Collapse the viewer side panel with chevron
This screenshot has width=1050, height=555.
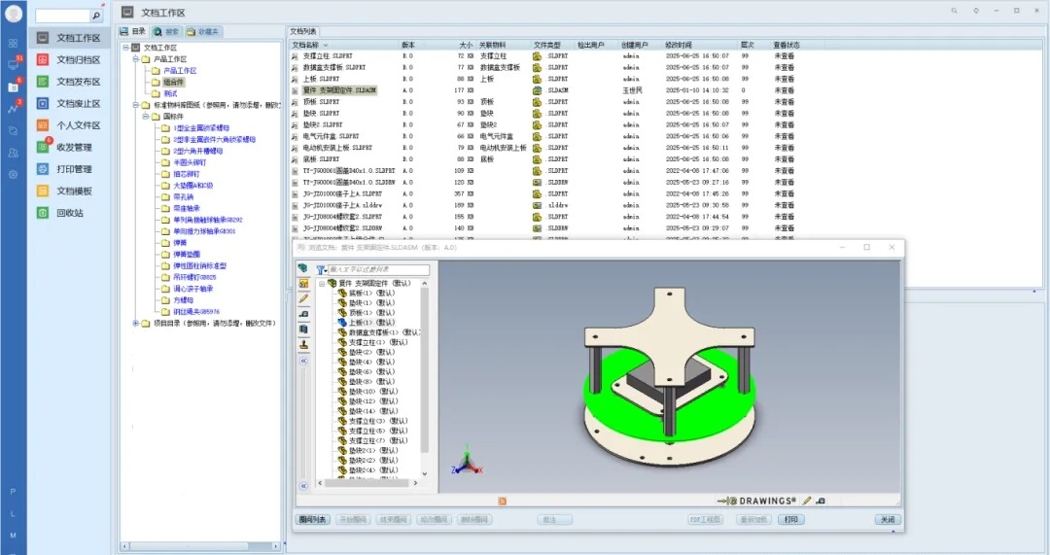303,360
